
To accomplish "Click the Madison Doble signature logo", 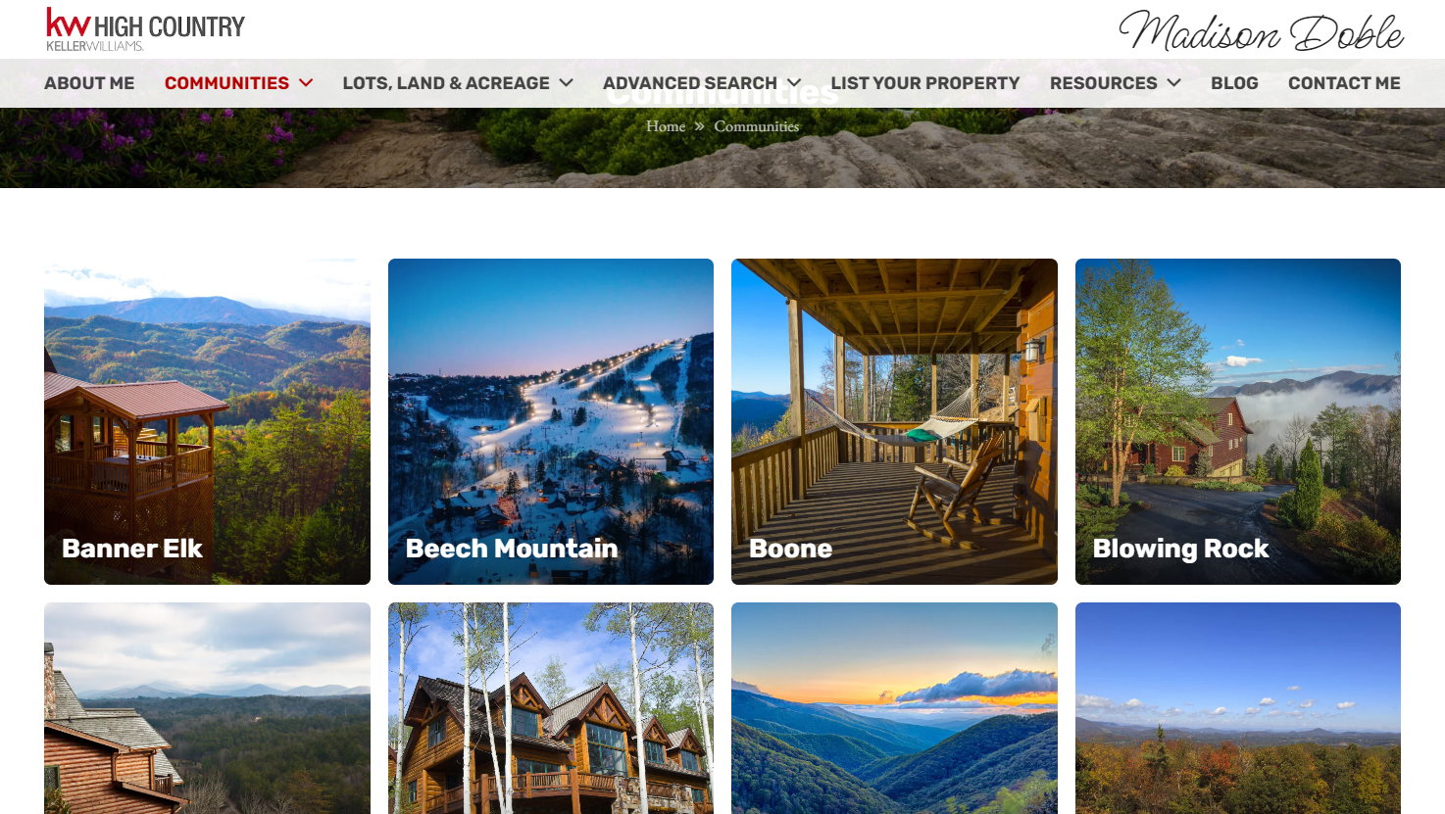I will pos(1261,30).
